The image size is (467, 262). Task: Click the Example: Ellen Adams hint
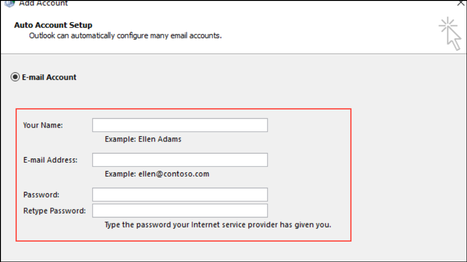143,139
